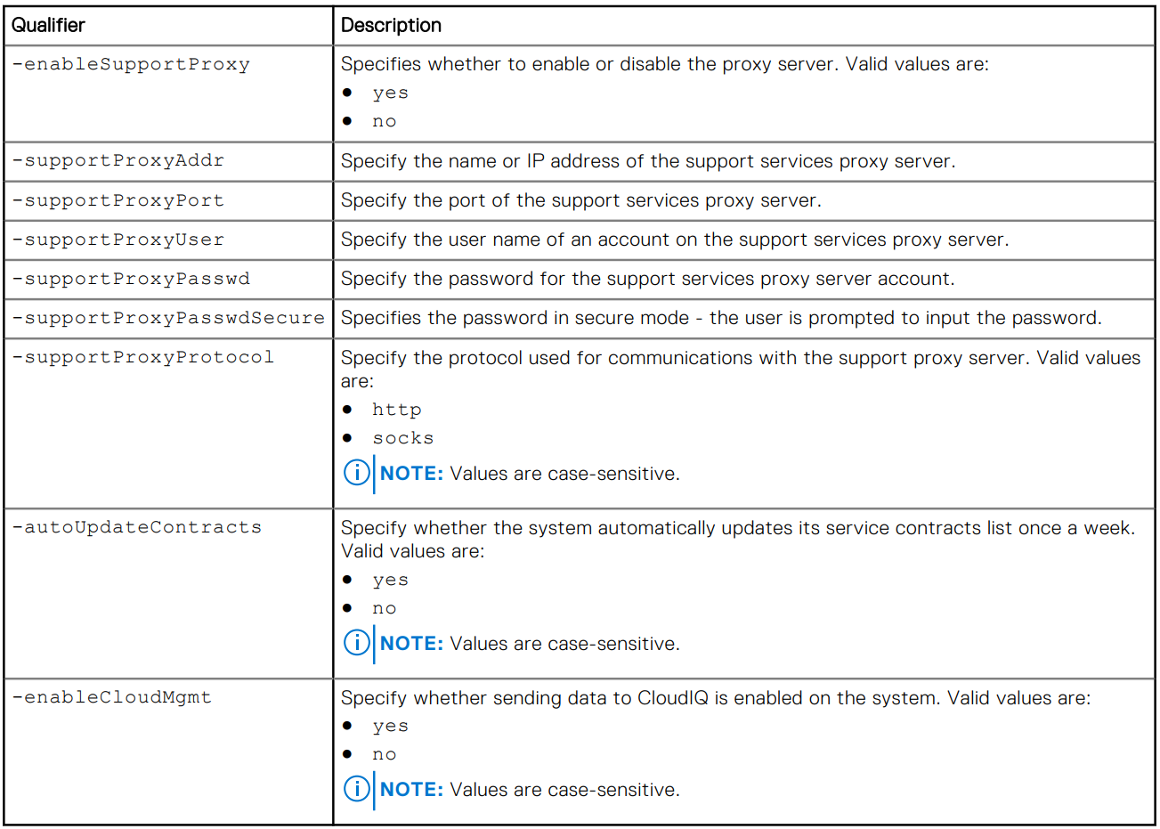The image size is (1160, 829).
Task: Click the NOTE label in the enableCloudMgmt row
Action: (x=411, y=789)
